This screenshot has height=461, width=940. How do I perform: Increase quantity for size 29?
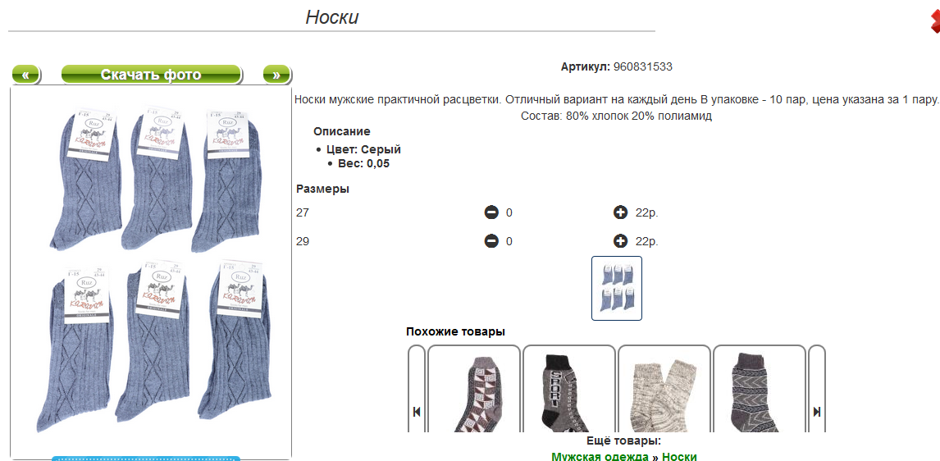coord(620,242)
